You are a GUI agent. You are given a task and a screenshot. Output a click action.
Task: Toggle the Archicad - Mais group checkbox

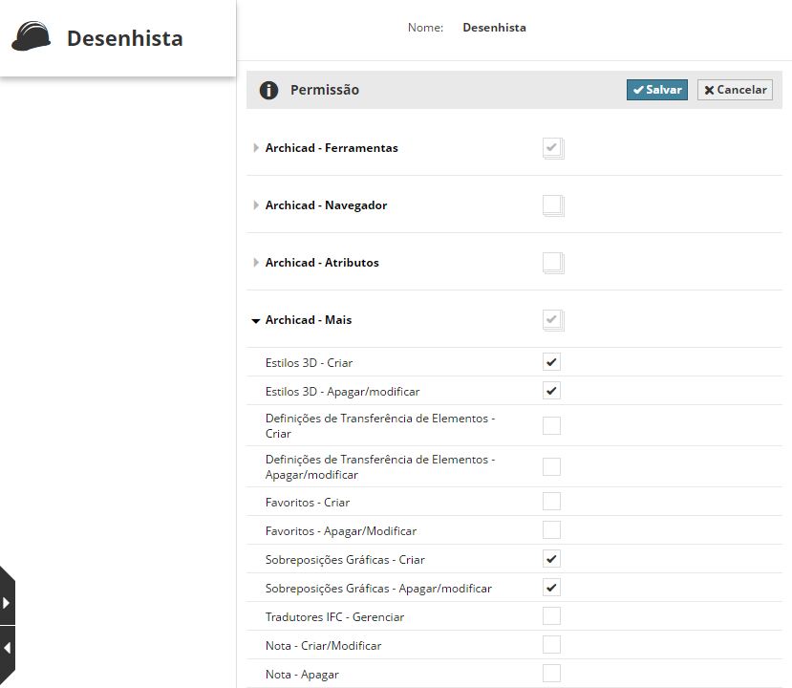pos(552,319)
